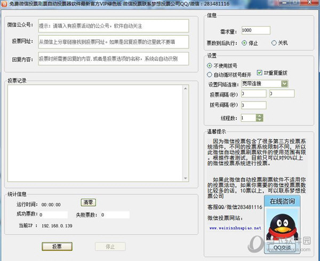Click inside the 投票记录 log area
320x261 pixels.
coord(95,133)
